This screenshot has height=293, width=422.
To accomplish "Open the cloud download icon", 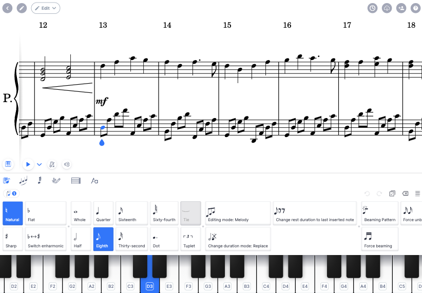I will 387,8.
